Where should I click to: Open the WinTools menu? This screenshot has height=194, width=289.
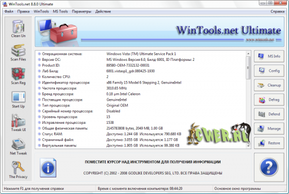click(41, 11)
